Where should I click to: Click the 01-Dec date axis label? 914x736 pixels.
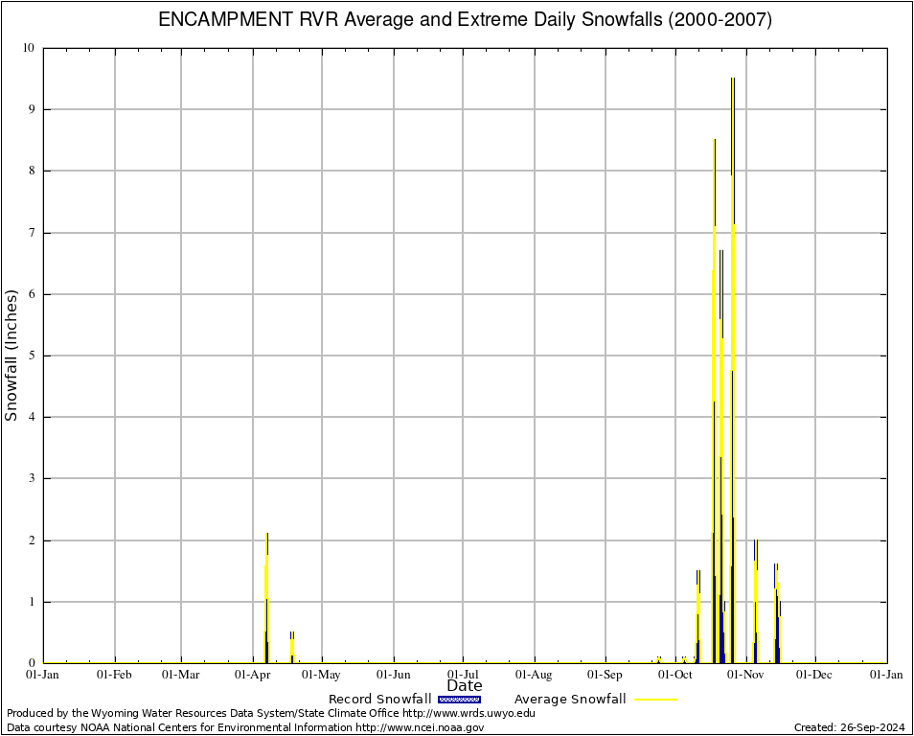tap(815, 675)
